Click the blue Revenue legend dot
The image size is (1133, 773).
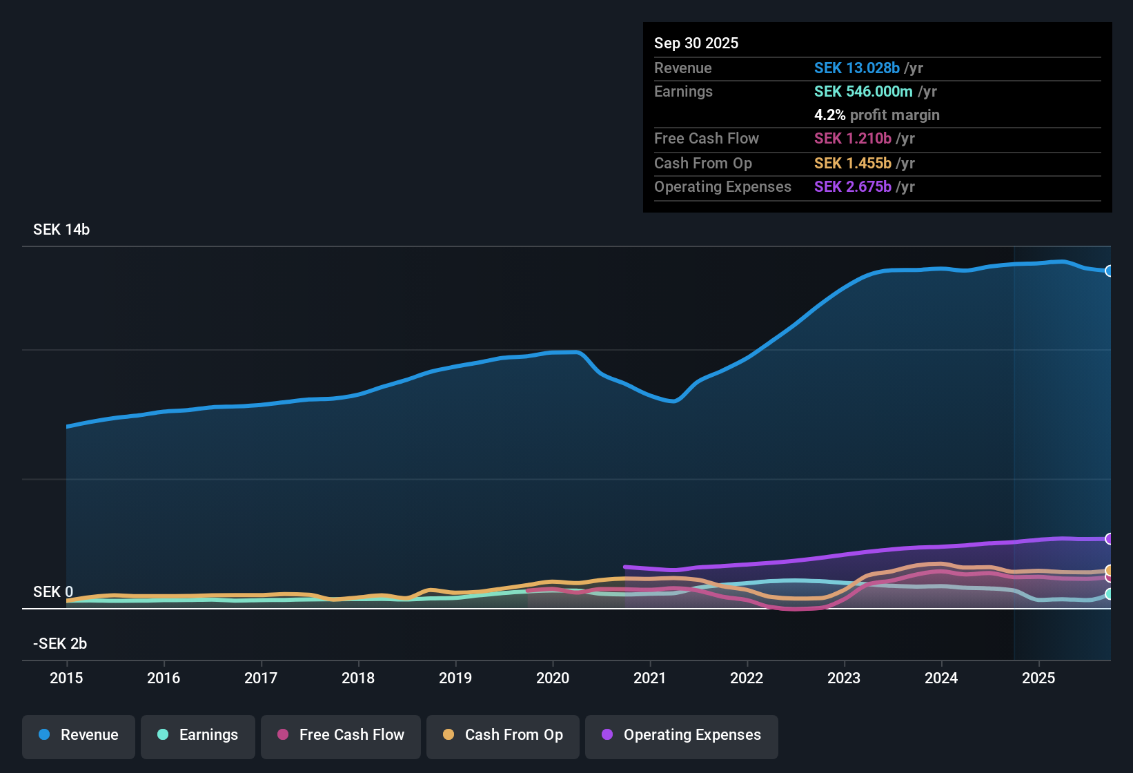click(44, 734)
